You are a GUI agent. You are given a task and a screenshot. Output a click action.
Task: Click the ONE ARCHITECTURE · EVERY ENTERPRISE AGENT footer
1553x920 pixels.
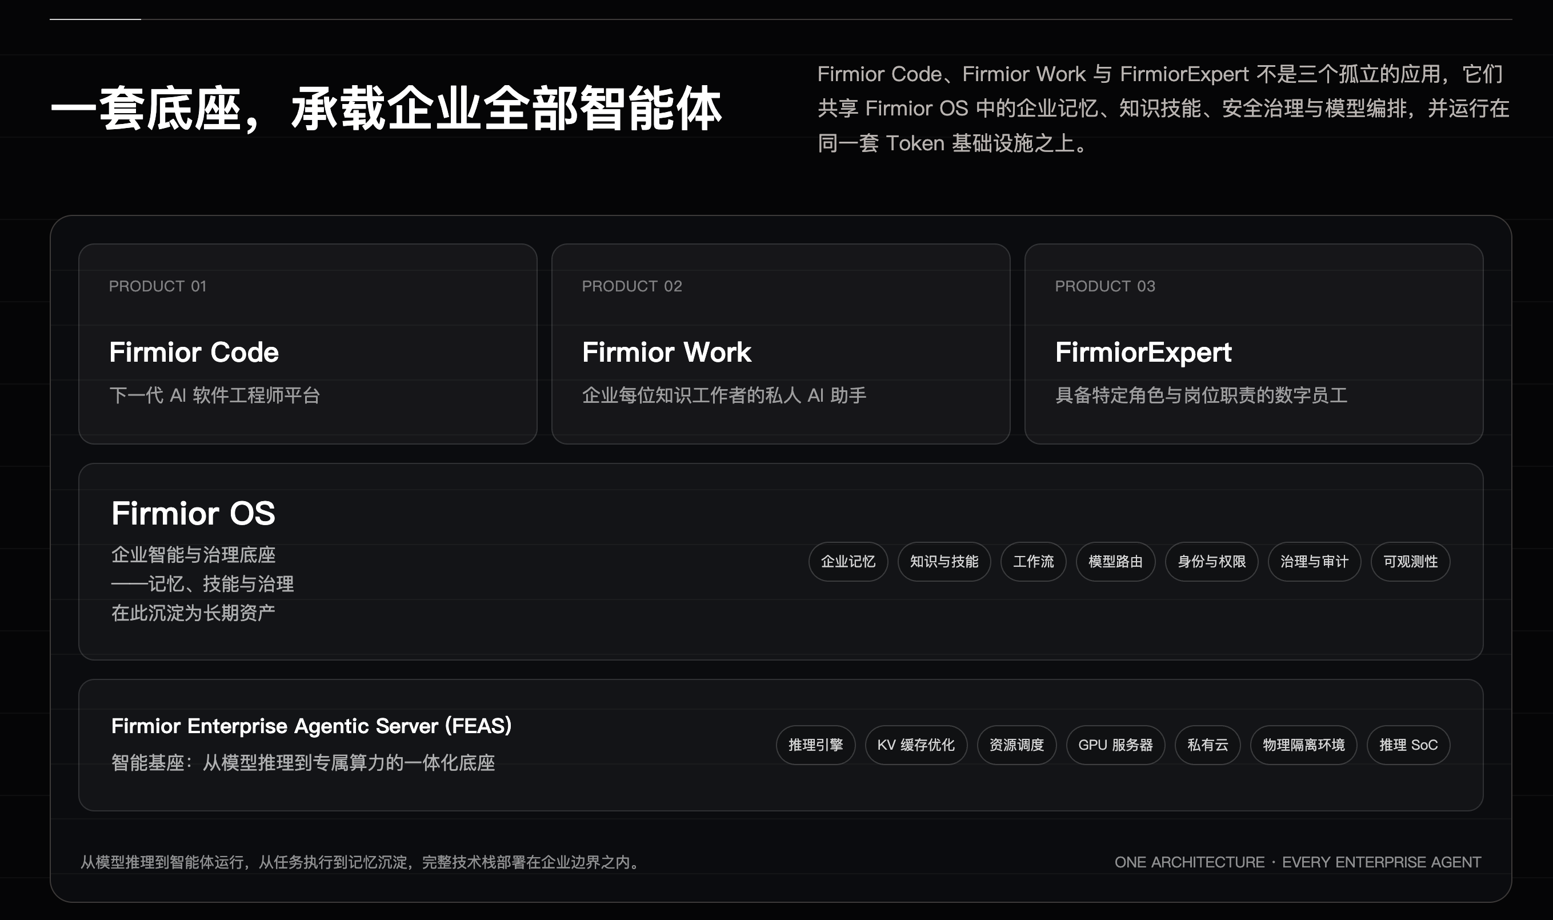1298,862
